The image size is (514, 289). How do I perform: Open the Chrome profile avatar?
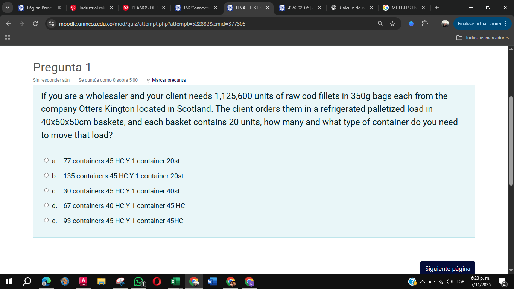tap(445, 24)
